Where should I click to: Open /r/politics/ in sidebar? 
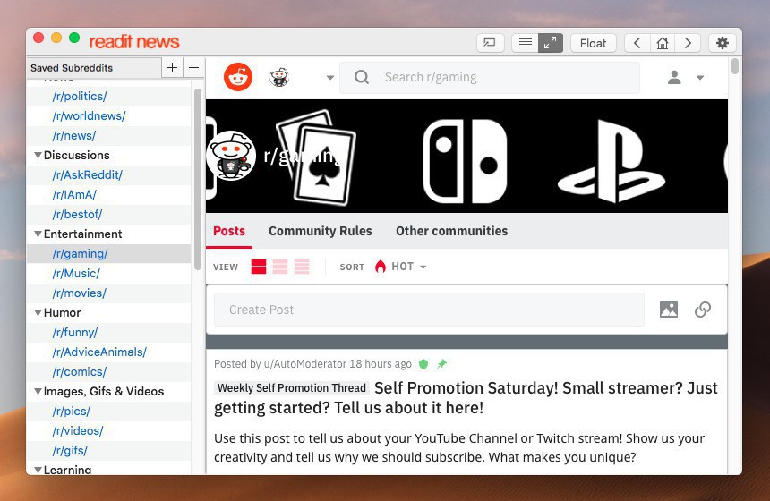point(80,97)
